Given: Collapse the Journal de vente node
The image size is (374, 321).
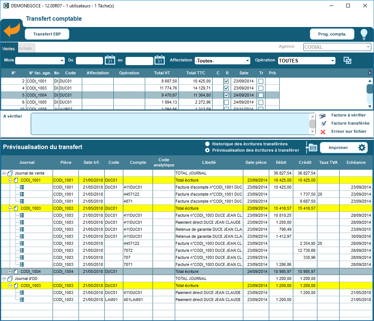Looking at the screenshot, I should point(4,173).
